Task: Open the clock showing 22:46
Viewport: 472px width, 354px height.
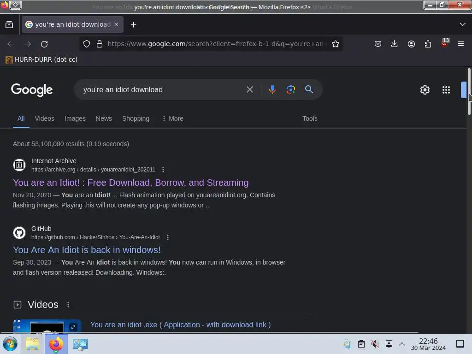Action: click(x=428, y=344)
